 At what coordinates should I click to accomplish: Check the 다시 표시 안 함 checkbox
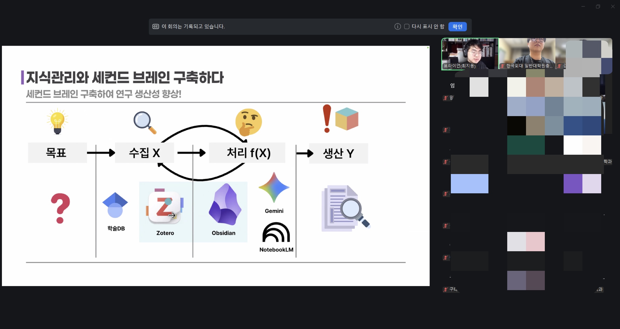click(x=407, y=26)
